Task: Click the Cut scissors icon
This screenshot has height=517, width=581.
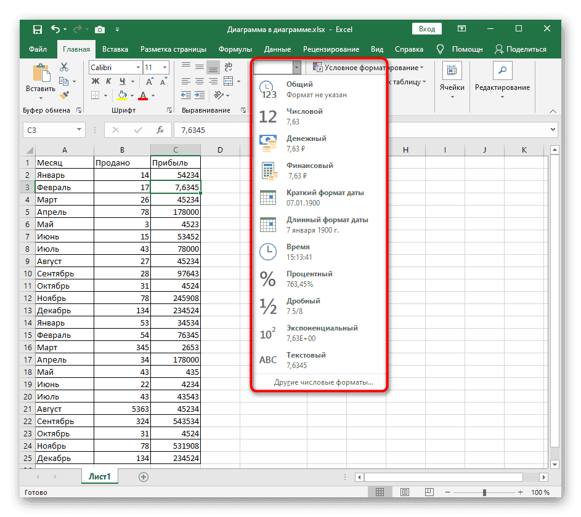Action: pyautogui.click(x=64, y=68)
